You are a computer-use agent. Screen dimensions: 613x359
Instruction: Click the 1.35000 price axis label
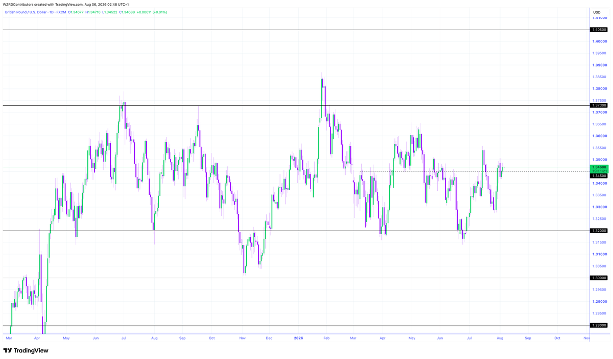tap(599, 160)
